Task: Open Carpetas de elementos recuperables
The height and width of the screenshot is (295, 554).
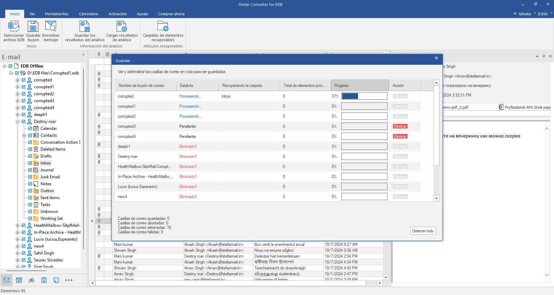Action: [x=163, y=27]
